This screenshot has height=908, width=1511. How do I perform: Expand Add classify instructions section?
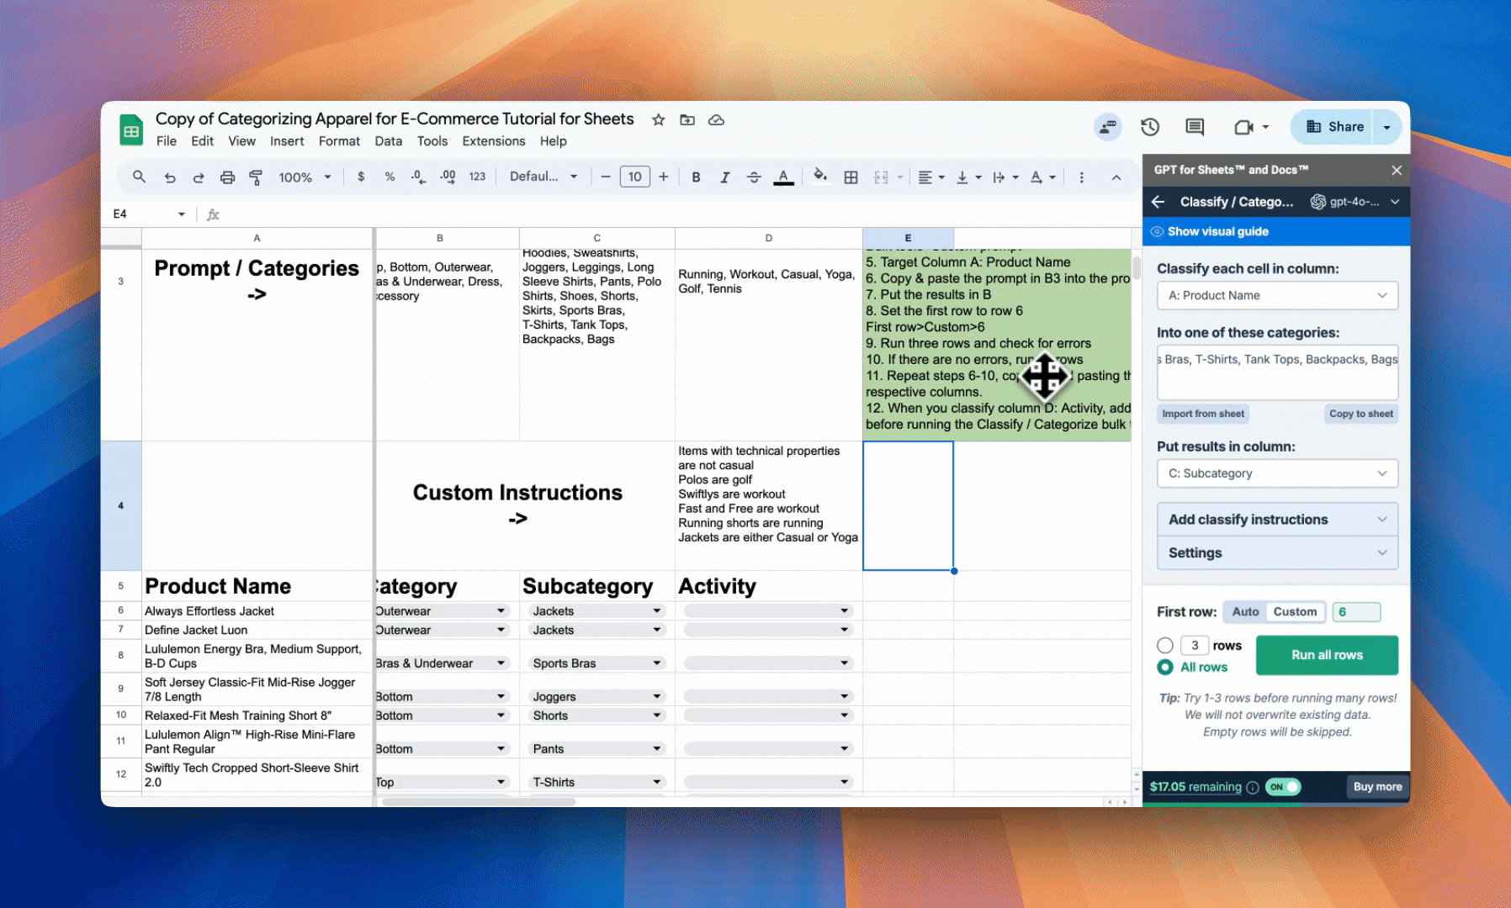(x=1277, y=520)
